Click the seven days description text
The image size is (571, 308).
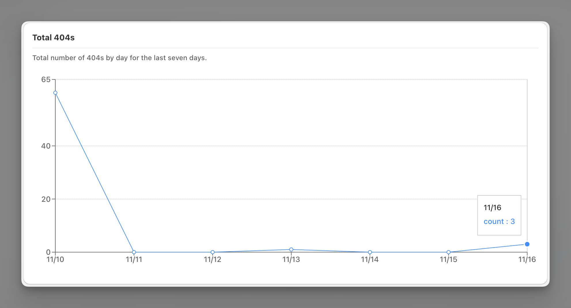pos(120,58)
